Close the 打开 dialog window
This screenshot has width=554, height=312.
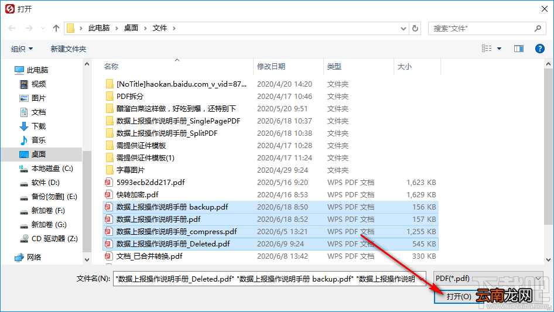tap(545, 9)
